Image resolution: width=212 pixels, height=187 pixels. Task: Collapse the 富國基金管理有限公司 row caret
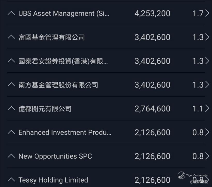11,37
